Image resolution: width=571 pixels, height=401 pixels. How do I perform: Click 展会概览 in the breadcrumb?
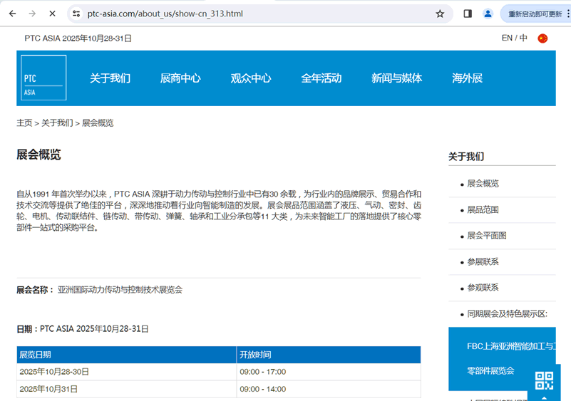pyautogui.click(x=98, y=123)
